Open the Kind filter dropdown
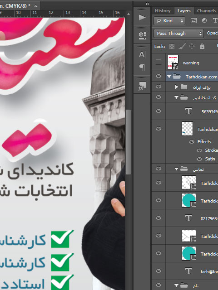This screenshot has height=290, width=218. (169, 21)
